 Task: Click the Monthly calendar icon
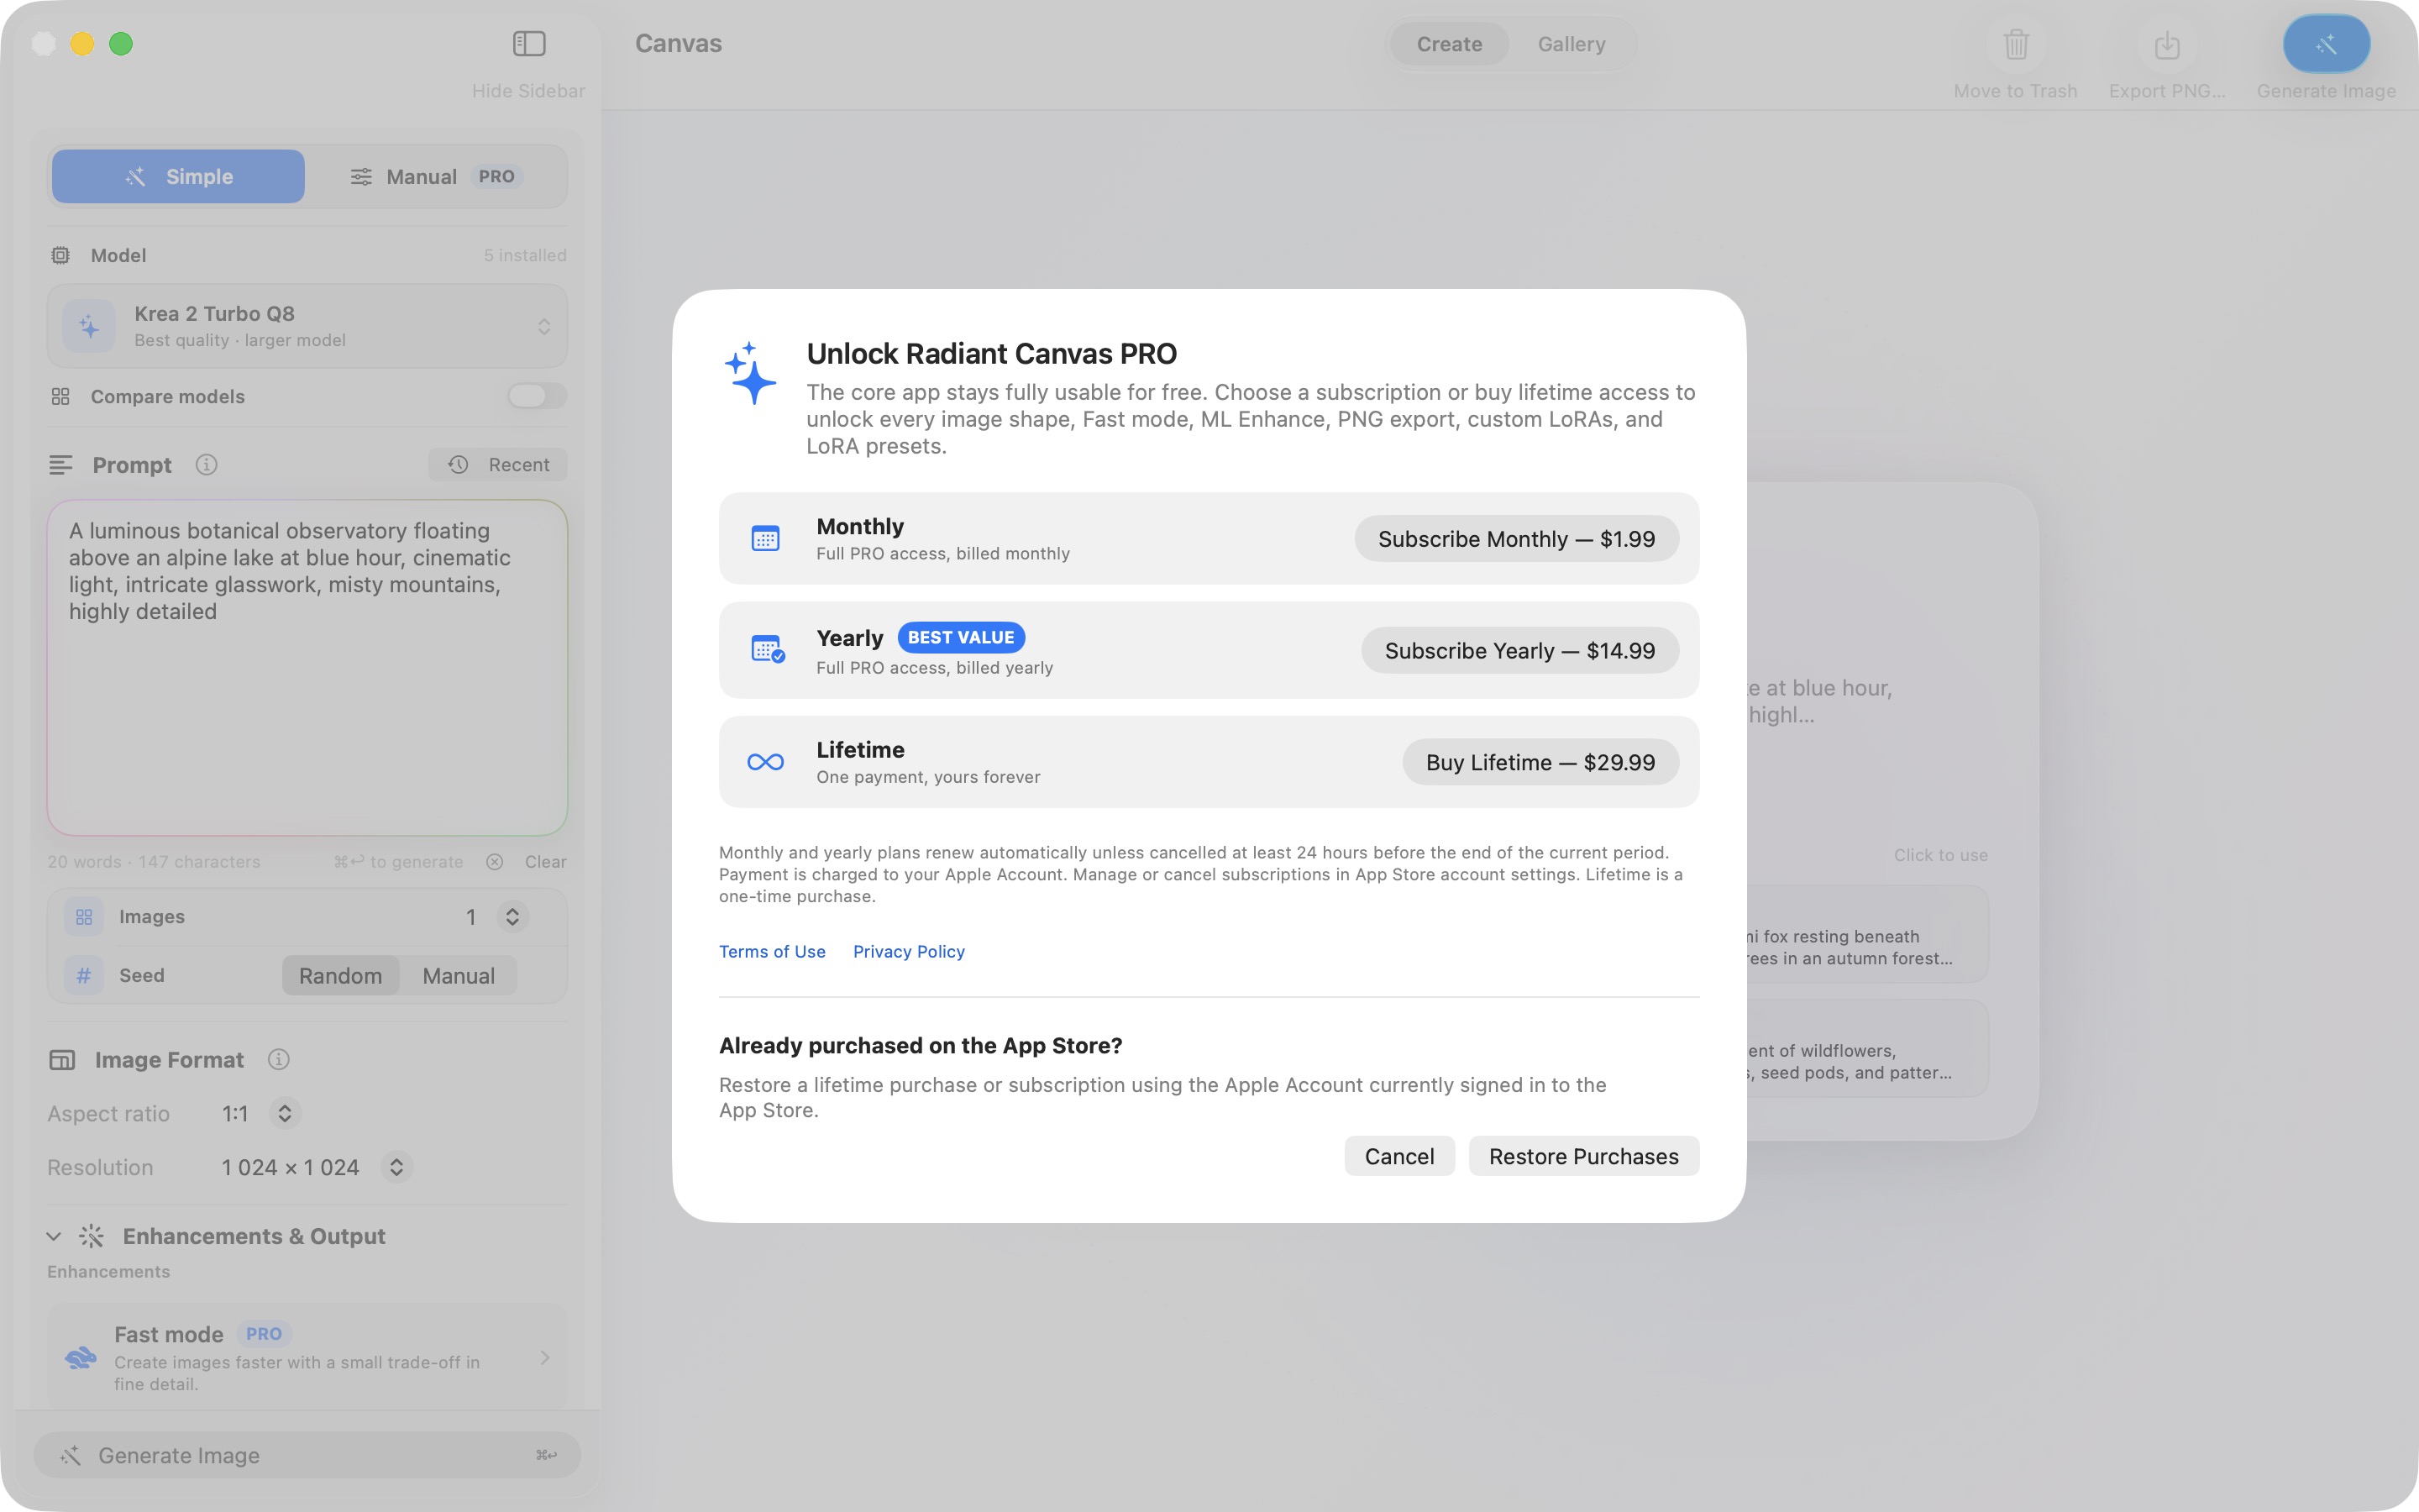[x=766, y=539]
